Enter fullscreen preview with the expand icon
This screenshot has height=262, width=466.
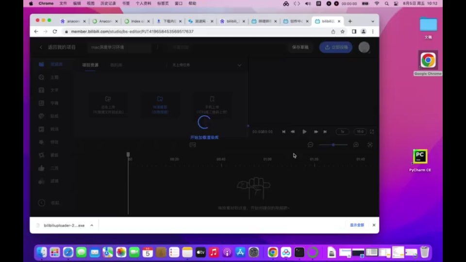click(372, 131)
